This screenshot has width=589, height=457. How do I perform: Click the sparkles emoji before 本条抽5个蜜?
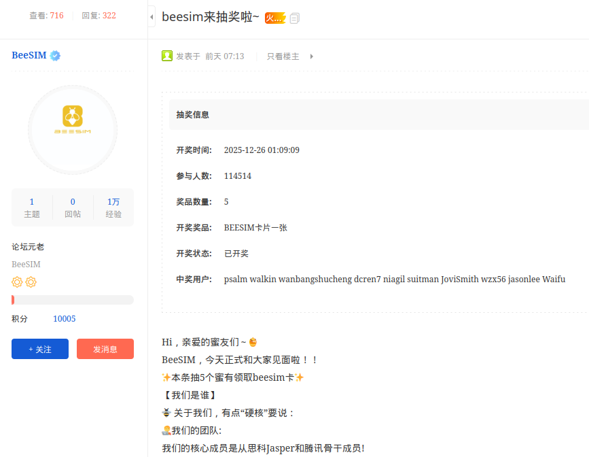(165, 377)
